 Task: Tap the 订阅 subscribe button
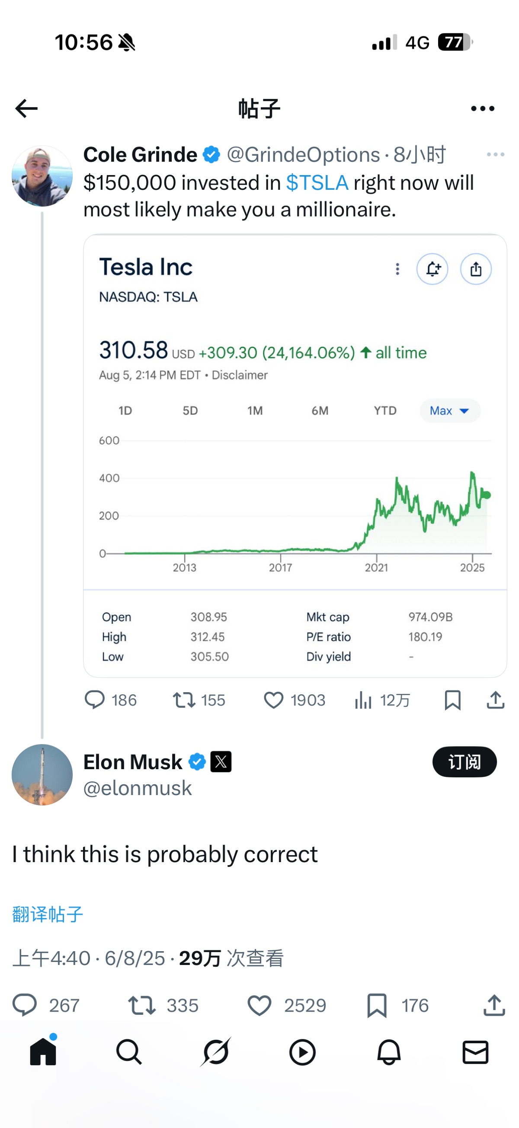(464, 762)
